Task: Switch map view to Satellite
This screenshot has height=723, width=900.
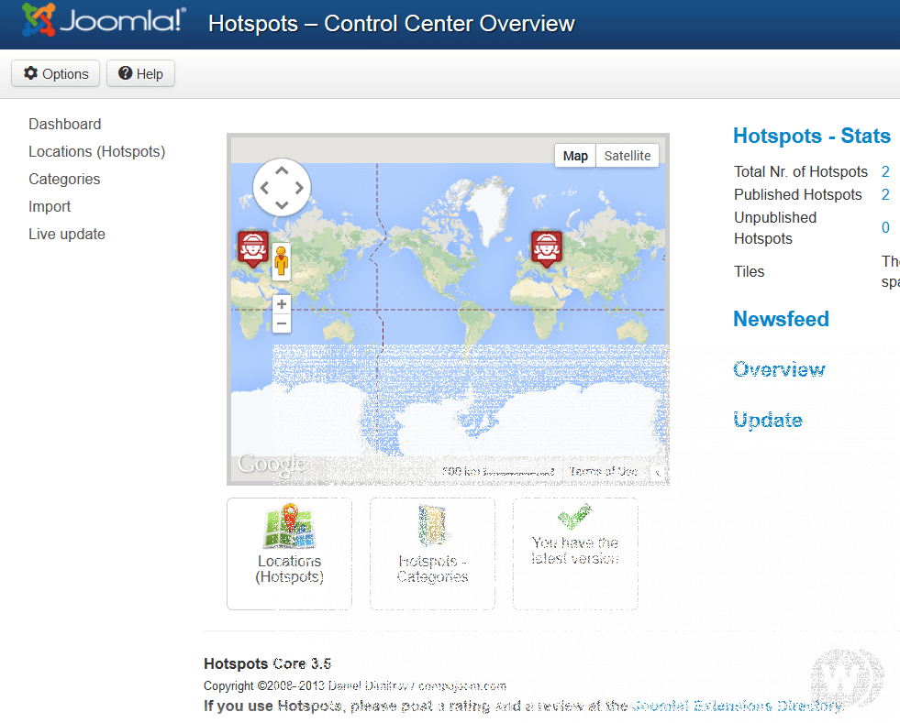Action: pos(628,156)
